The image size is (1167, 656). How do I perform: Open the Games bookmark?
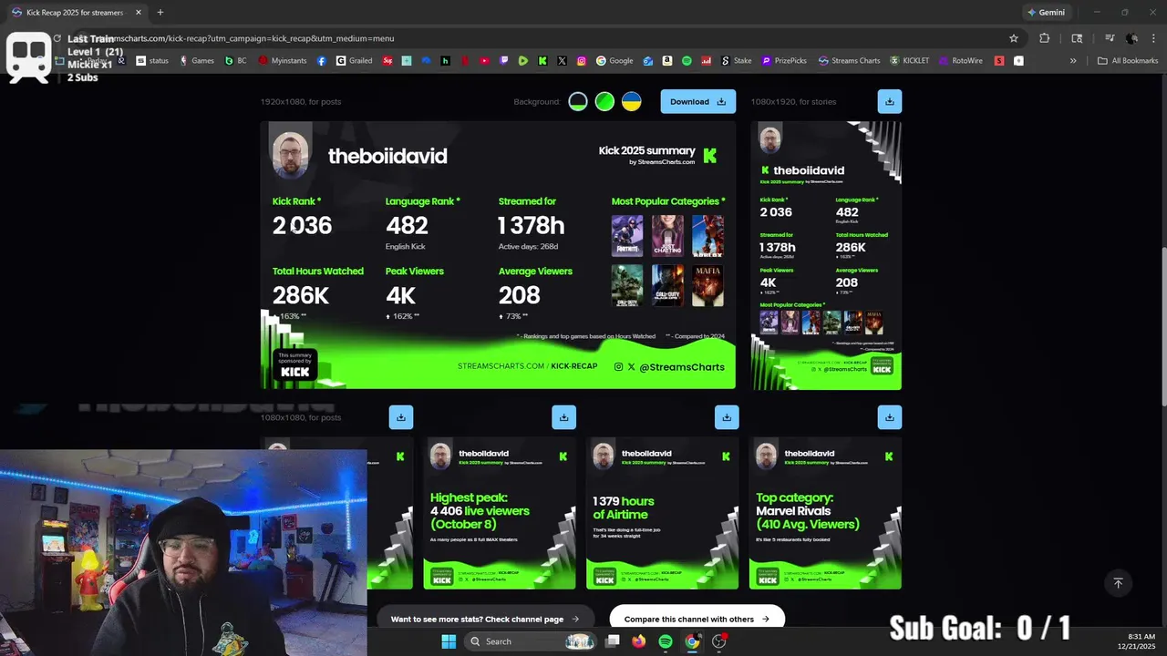197,61
